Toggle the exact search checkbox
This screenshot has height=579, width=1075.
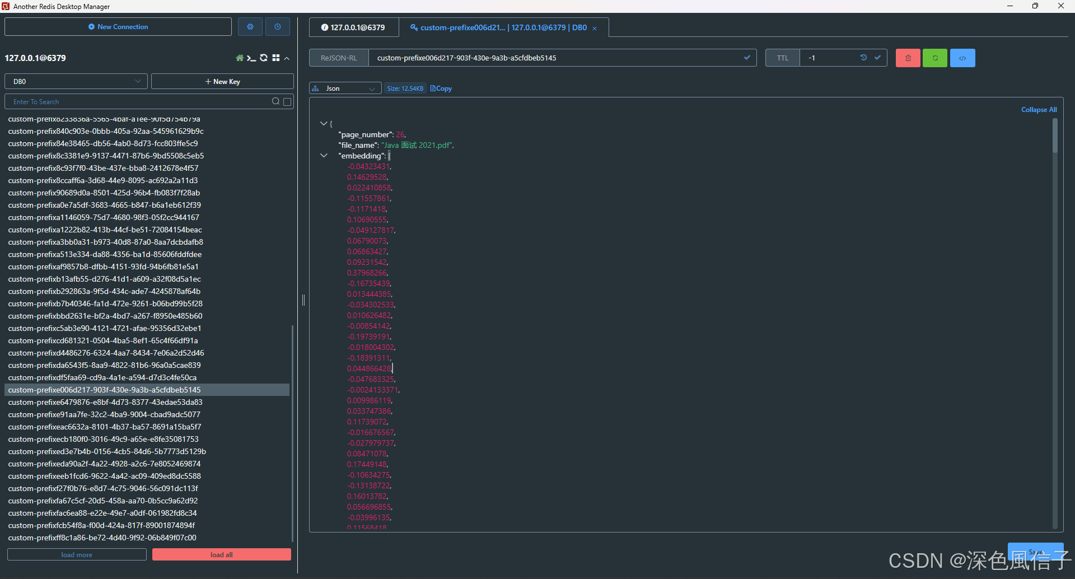pyautogui.click(x=287, y=101)
